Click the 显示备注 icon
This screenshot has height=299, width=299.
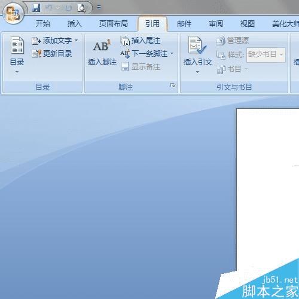[x=125, y=67]
